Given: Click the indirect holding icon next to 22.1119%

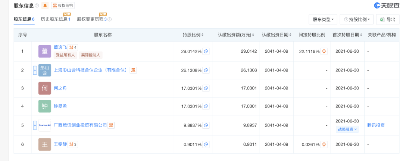Looking at the screenshot, I should click(324, 51).
